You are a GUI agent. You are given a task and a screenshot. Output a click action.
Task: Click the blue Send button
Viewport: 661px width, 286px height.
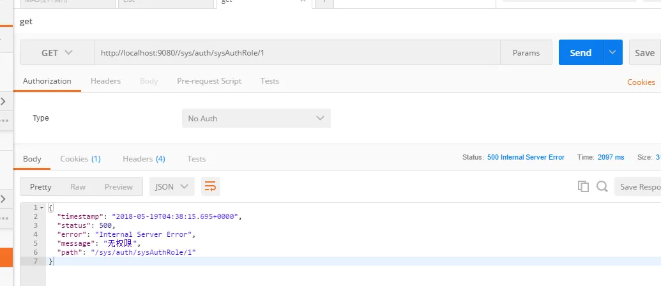tap(580, 53)
